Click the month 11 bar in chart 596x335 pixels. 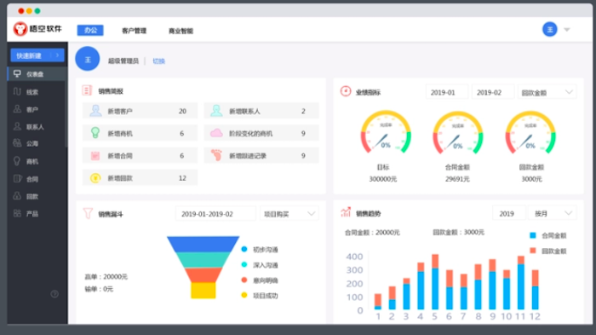pyautogui.click(x=521, y=282)
